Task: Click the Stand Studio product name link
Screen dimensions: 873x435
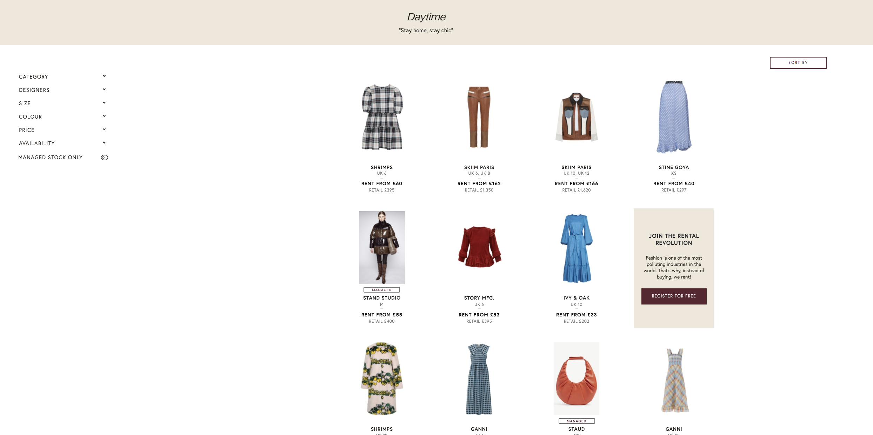Action: pyautogui.click(x=382, y=298)
